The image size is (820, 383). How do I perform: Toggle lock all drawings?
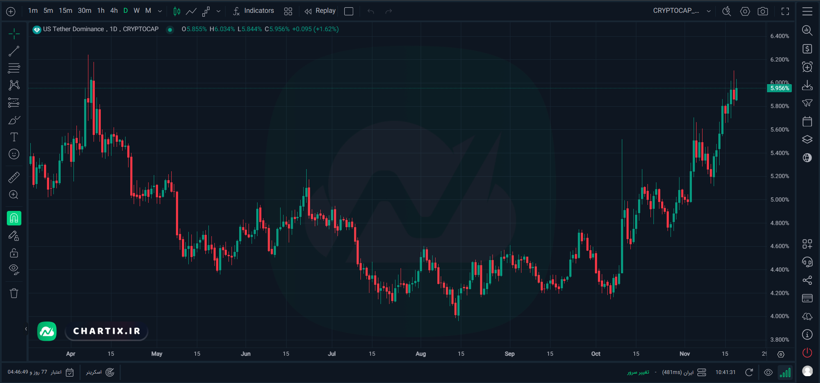pyautogui.click(x=14, y=253)
